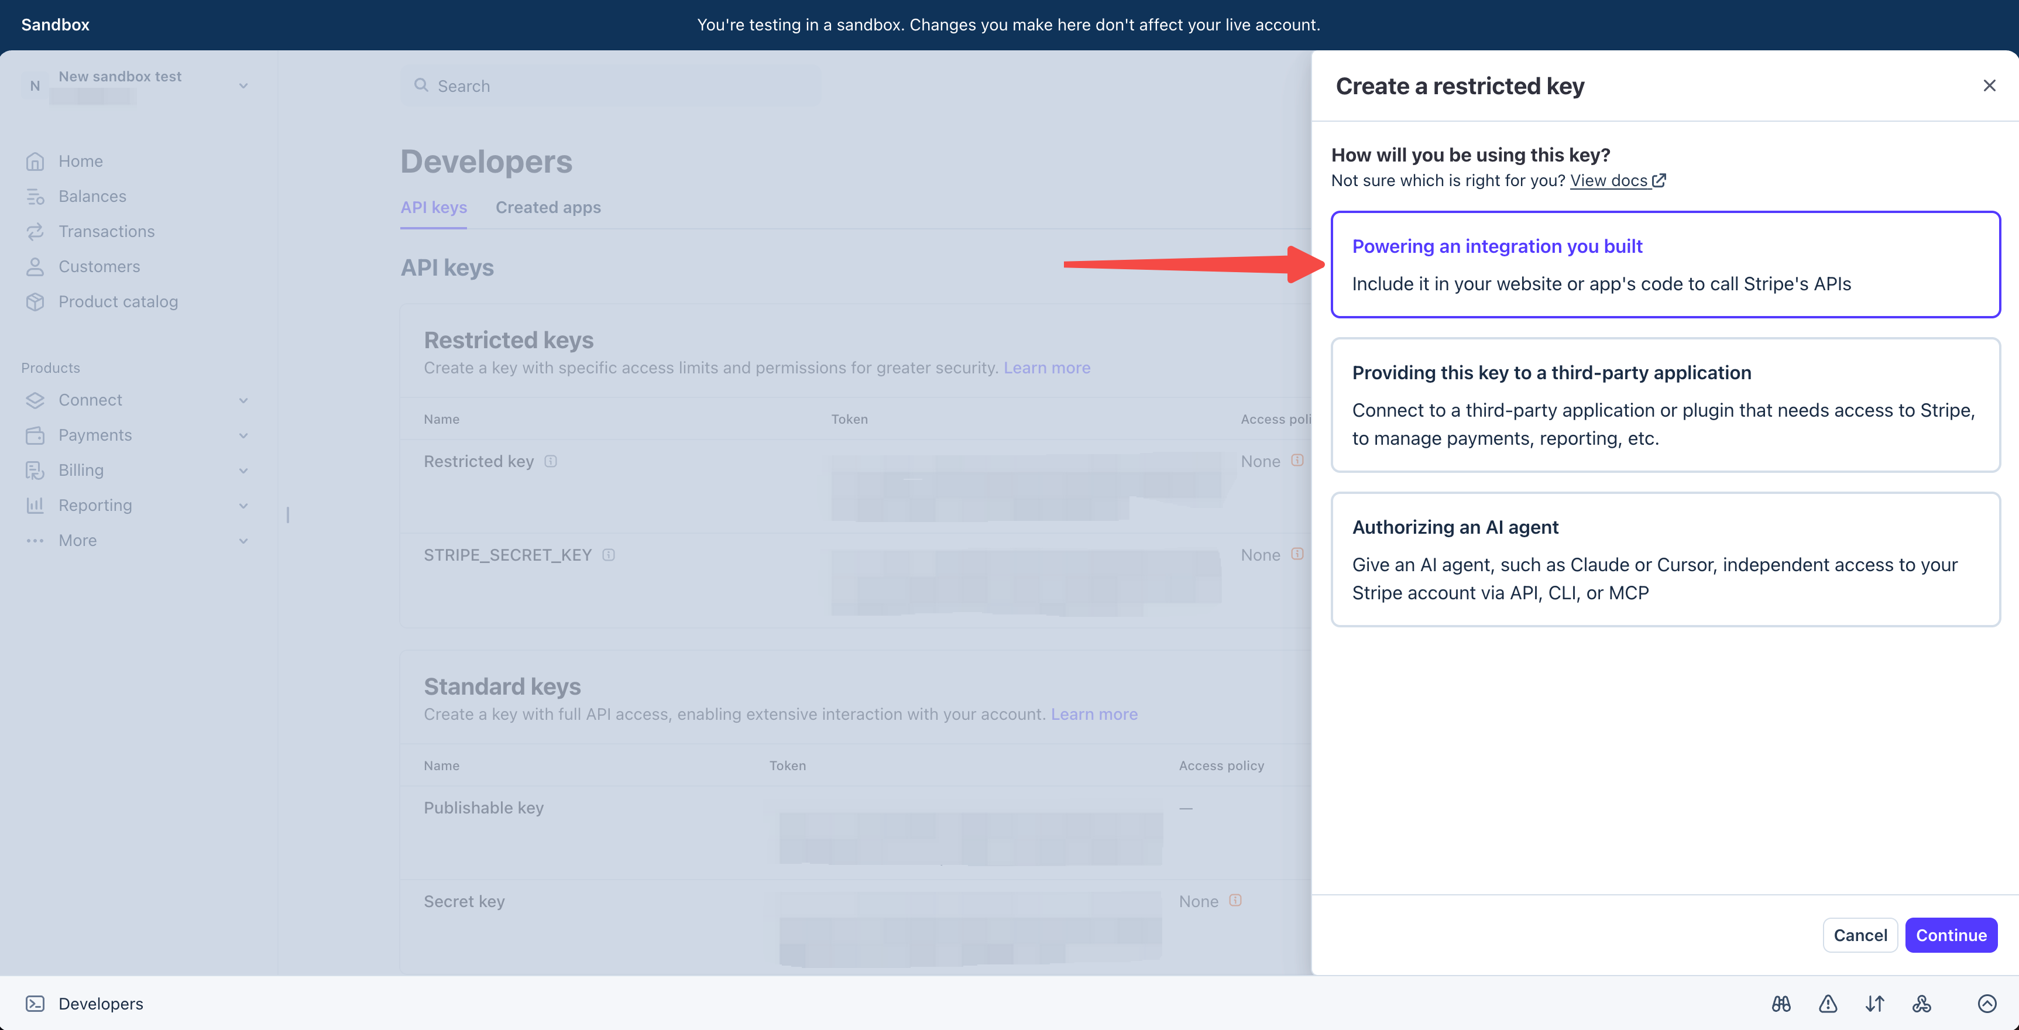
Task: Click the STRIPE_SECRET_KEY row name
Action: pyautogui.click(x=507, y=555)
